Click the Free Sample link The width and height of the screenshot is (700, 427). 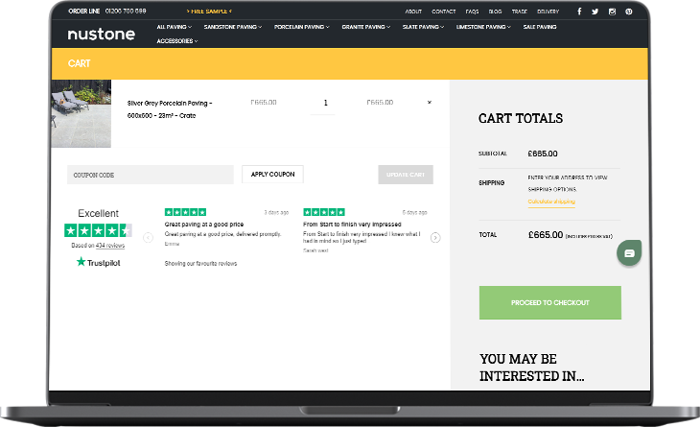(x=209, y=12)
